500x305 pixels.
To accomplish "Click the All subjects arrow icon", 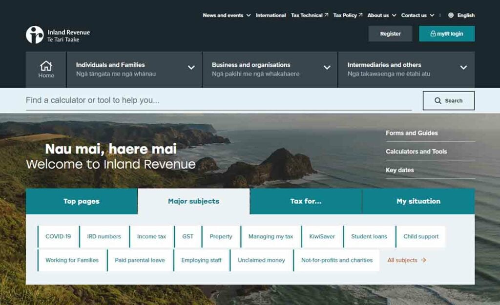I will tap(423, 260).
